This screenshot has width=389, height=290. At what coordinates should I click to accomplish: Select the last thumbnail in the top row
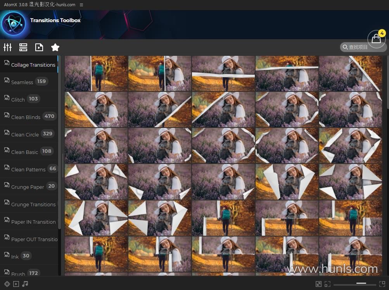(x=351, y=73)
